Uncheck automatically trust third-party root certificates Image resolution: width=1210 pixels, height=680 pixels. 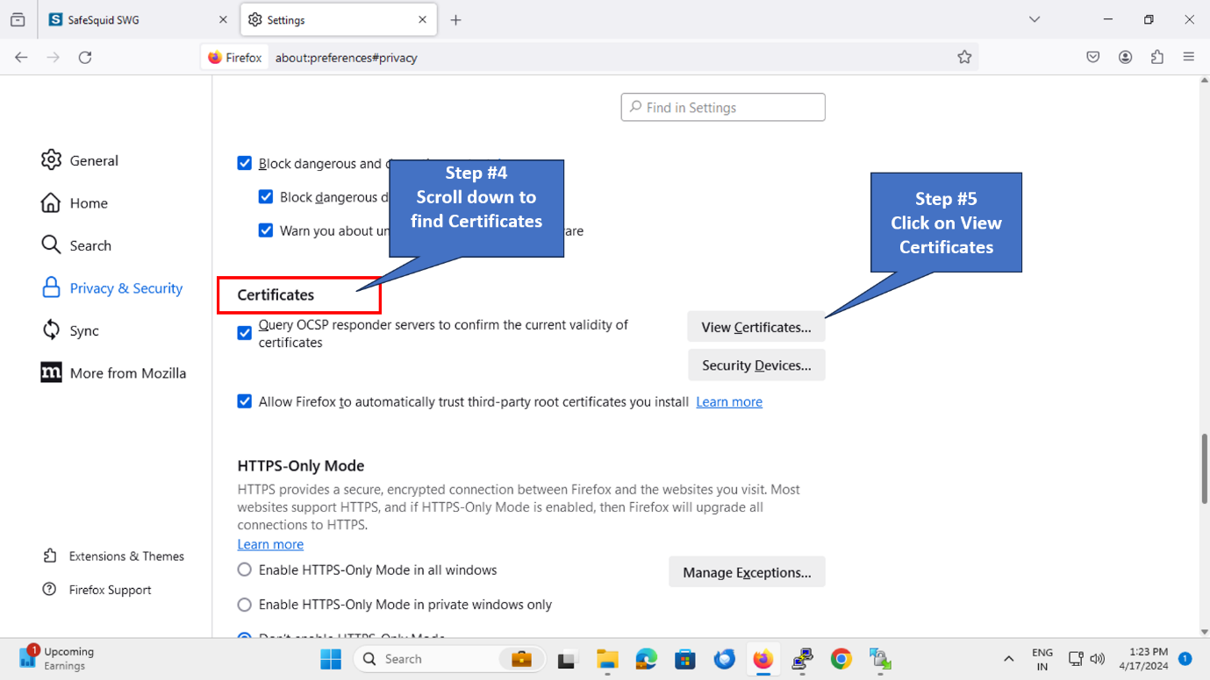tap(245, 401)
